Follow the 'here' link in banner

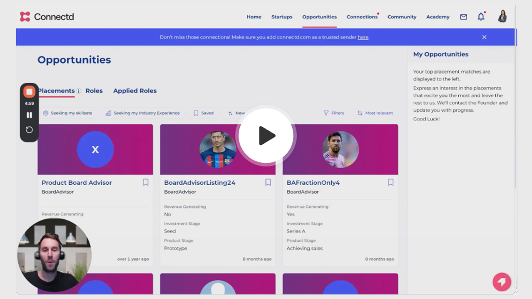pyautogui.click(x=363, y=37)
